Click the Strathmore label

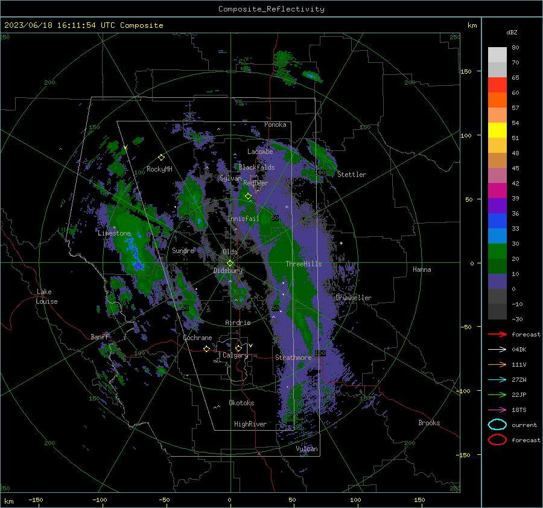[x=293, y=358]
